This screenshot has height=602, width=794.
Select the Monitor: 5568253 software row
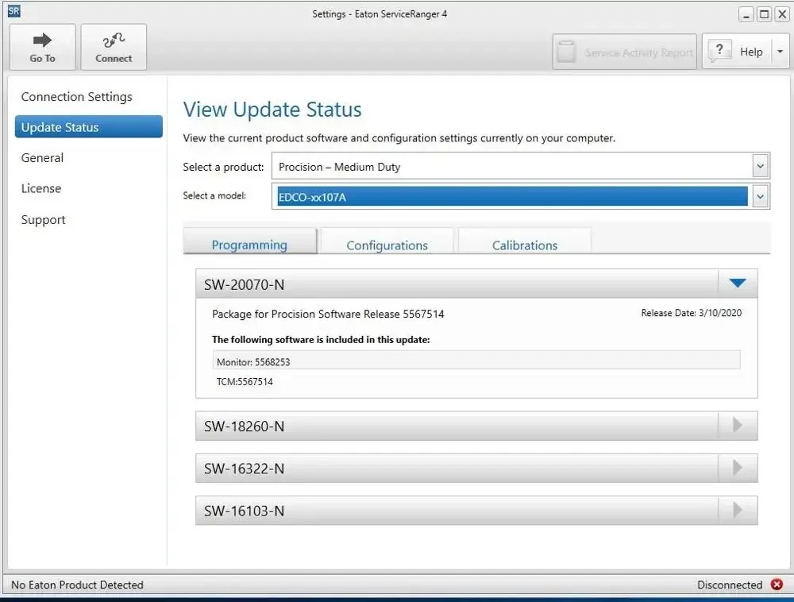(x=476, y=361)
